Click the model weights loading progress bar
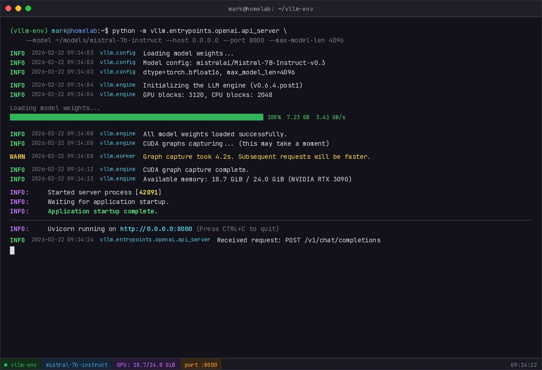This screenshot has height=370, width=542. 135,117
